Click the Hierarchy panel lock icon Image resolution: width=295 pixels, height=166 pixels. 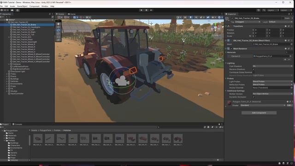50,14
